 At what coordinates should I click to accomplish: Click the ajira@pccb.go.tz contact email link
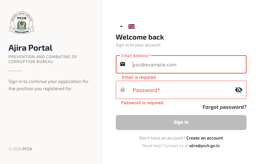204,146
